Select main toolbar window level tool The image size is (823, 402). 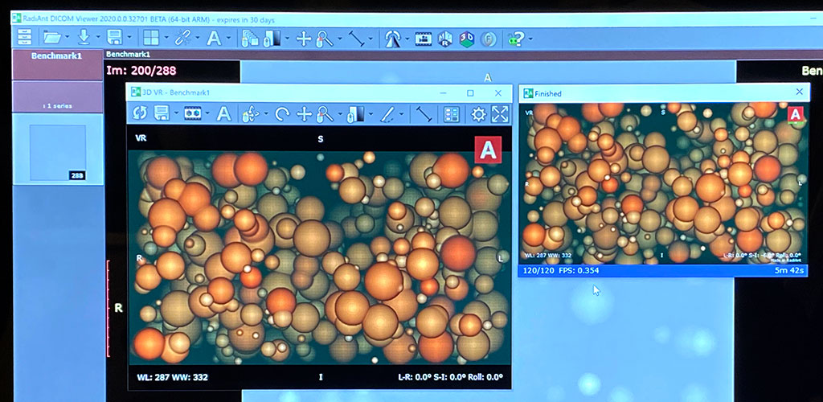pos(272,39)
